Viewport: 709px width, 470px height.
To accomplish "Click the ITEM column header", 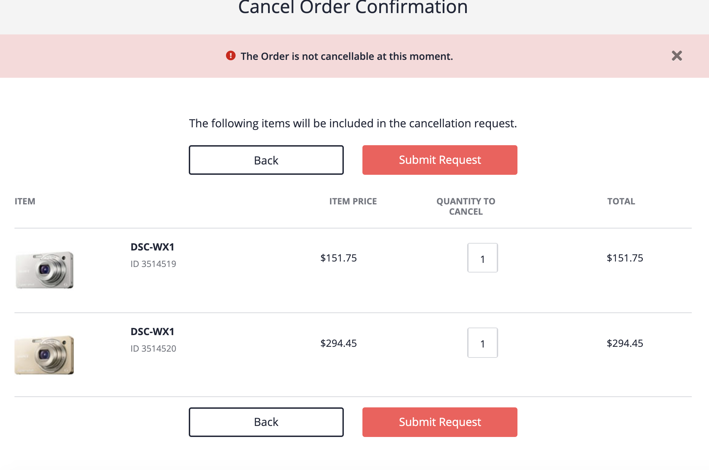I will click(x=25, y=201).
